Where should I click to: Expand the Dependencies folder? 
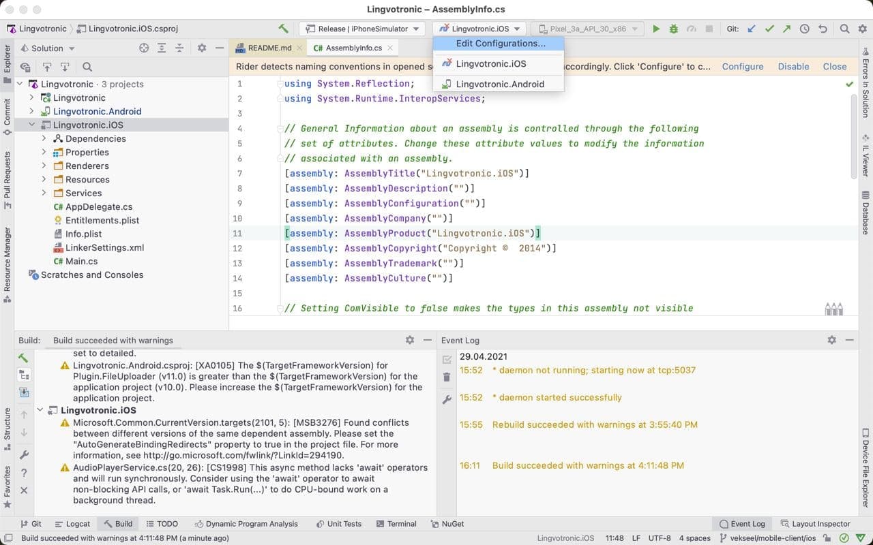(x=44, y=138)
